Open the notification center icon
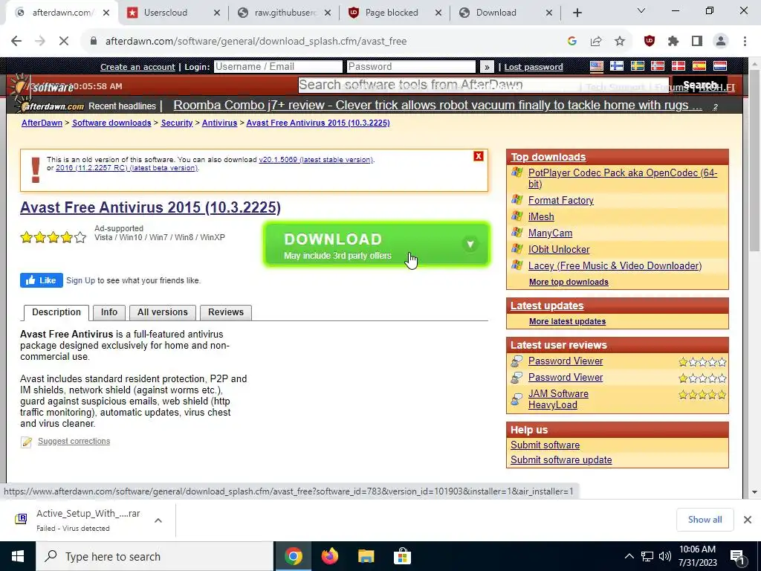 click(738, 556)
